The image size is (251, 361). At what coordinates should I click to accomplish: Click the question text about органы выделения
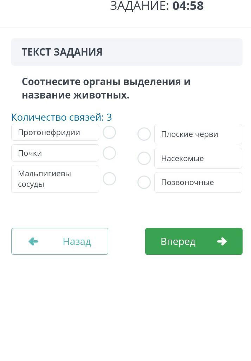[105, 88]
